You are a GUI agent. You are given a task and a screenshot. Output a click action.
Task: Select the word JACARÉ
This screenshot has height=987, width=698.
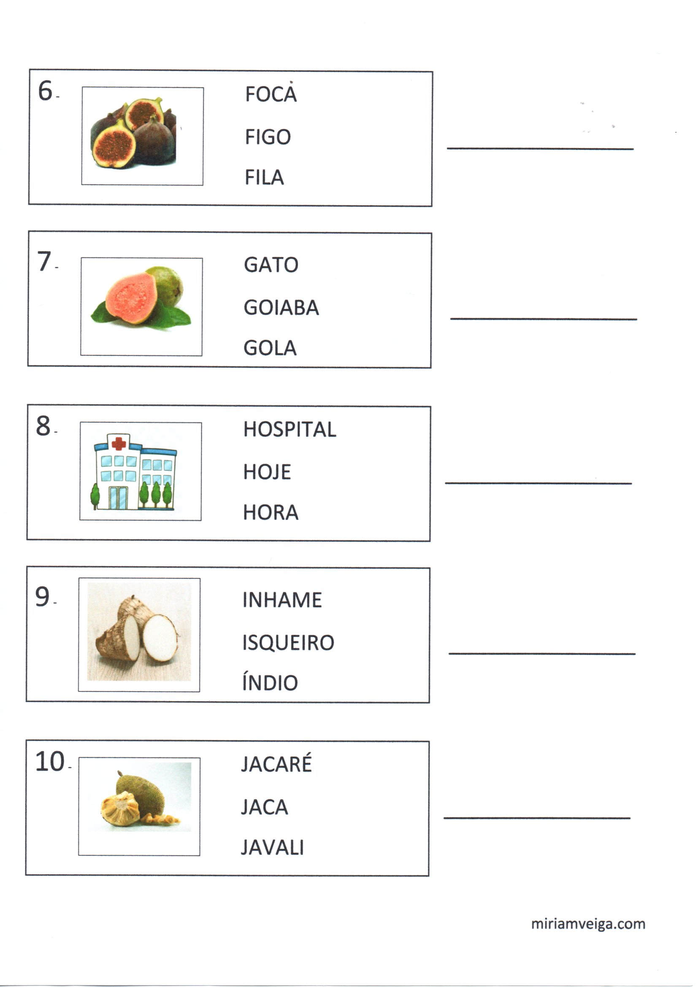pos(276,765)
